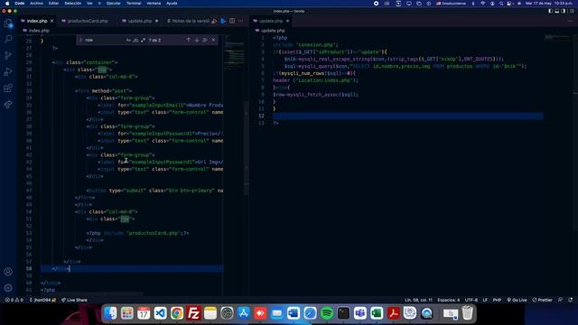Toggle Match Whole Word in find widget
The height and width of the screenshot is (325, 578).
[x=135, y=40]
